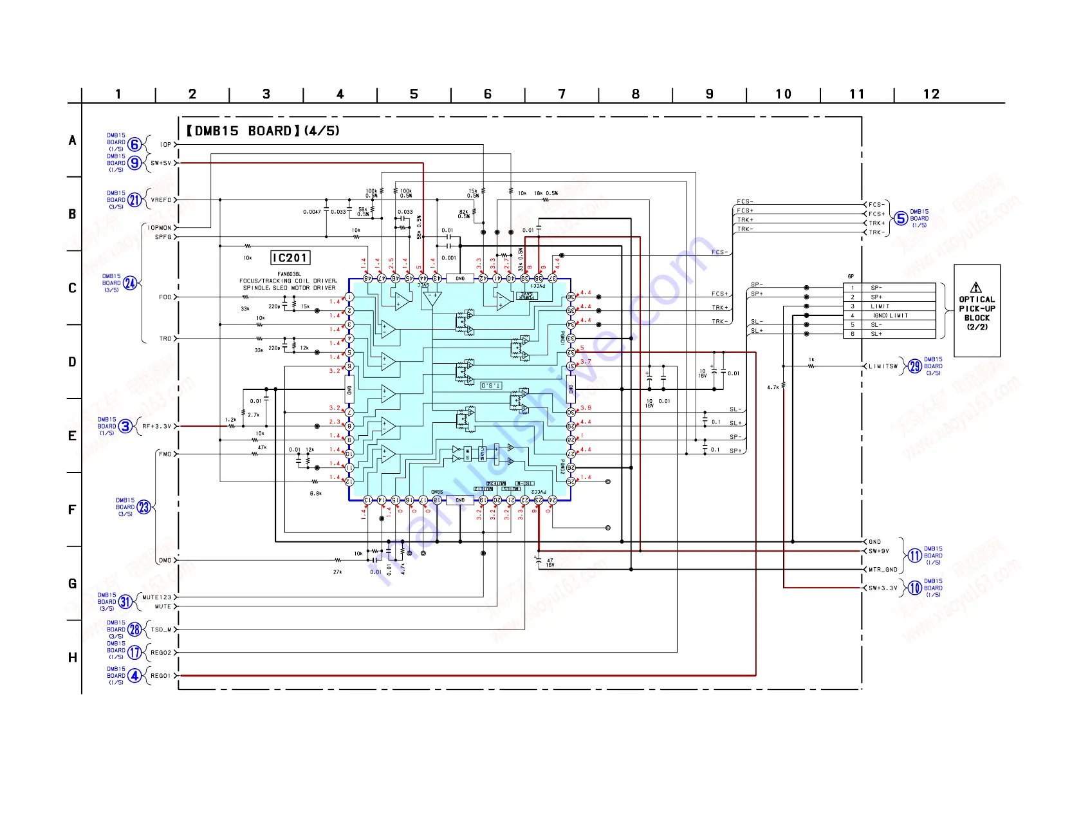Select the RF+3.3V supply label
This screenshot has height=813, width=1081.
(x=157, y=426)
